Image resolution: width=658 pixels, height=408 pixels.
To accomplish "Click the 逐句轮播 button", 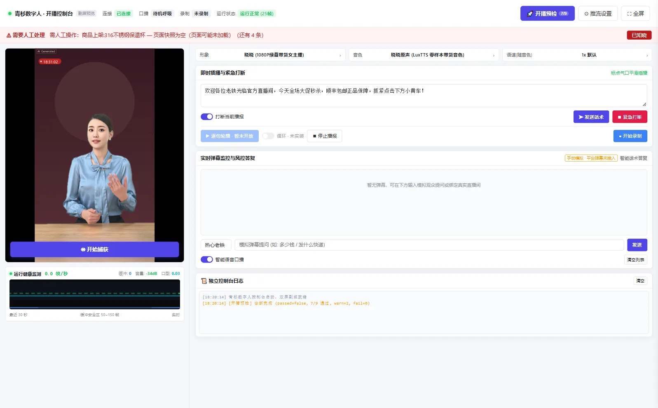I will point(229,136).
